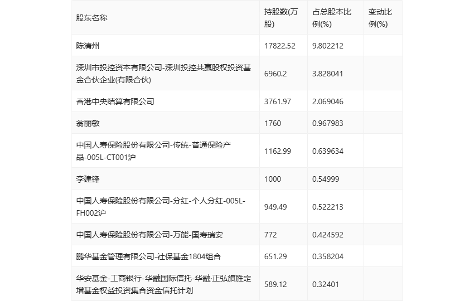
Task: Click holdings value 651.29
Action: 275,256
